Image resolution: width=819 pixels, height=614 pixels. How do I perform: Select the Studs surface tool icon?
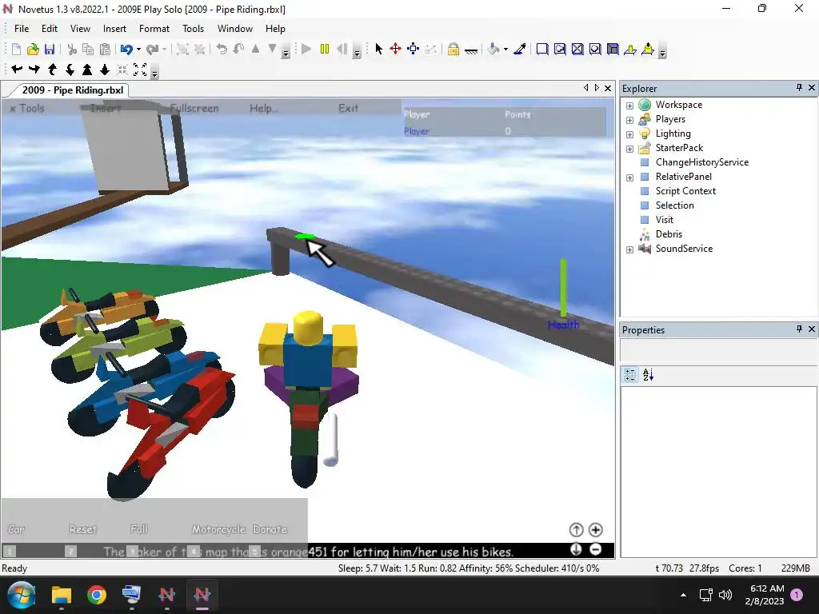[x=595, y=49]
